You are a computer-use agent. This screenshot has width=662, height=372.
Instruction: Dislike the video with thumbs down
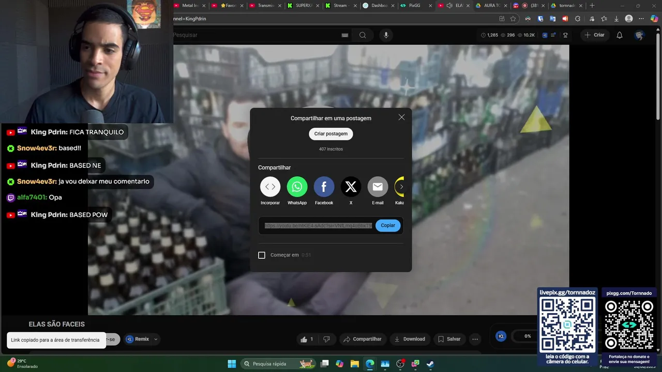tap(326, 339)
